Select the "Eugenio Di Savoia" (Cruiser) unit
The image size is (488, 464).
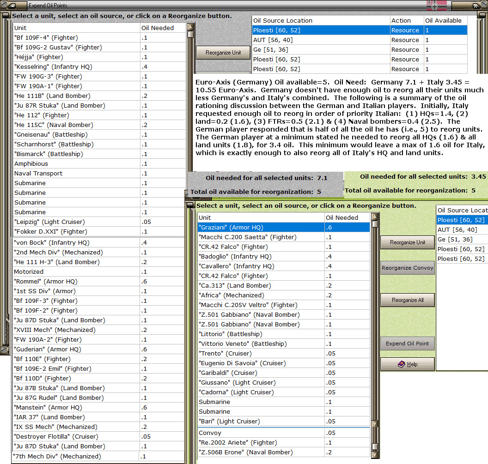[284, 363]
